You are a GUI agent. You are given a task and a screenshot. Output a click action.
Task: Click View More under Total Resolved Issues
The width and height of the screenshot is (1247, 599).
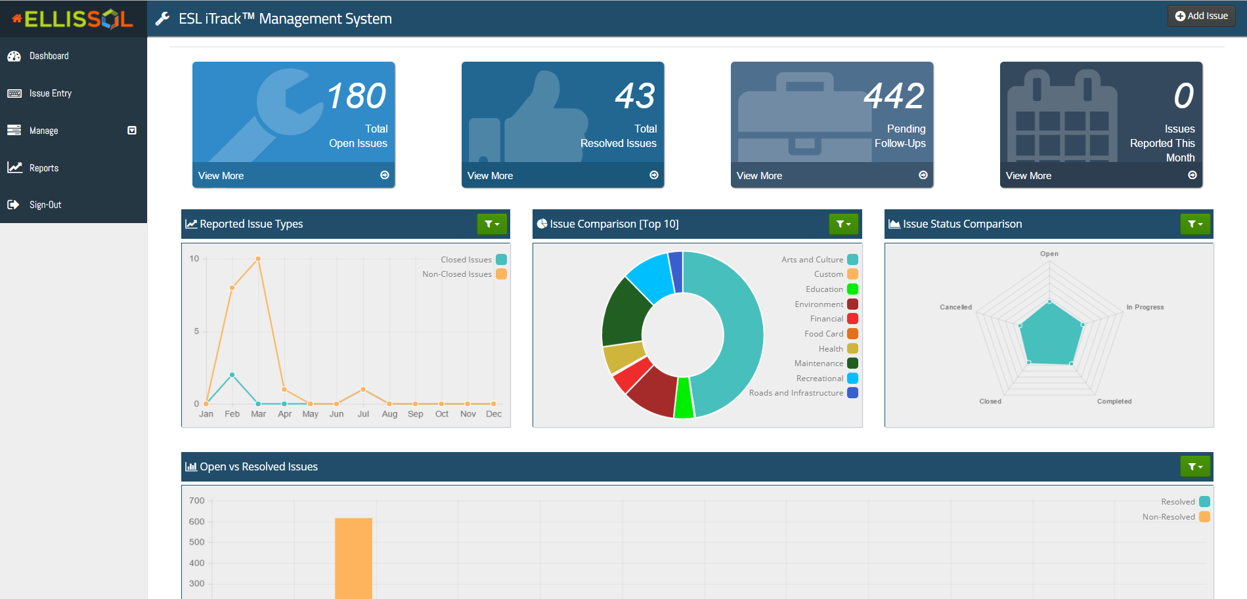pyautogui.click(x=490, y=176)
